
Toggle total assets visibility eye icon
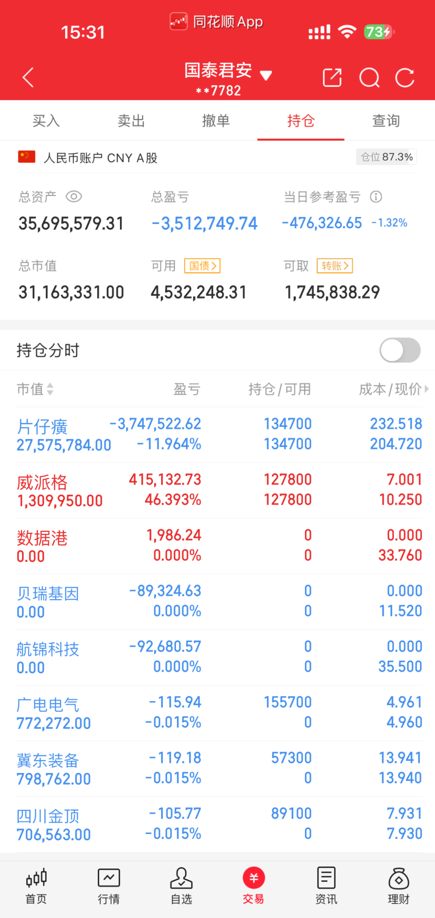click(74, 196)
